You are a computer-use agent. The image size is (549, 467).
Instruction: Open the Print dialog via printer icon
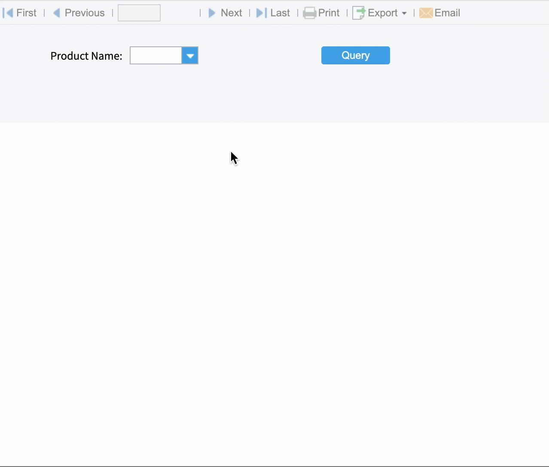click(310, 12)
